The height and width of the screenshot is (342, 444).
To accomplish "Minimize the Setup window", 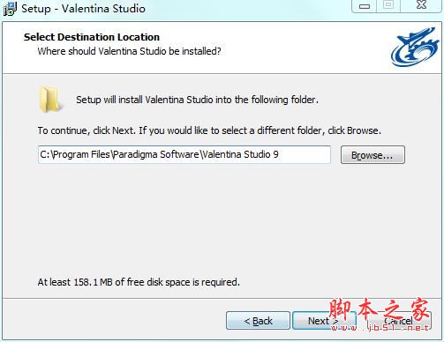I will [365, 6].
